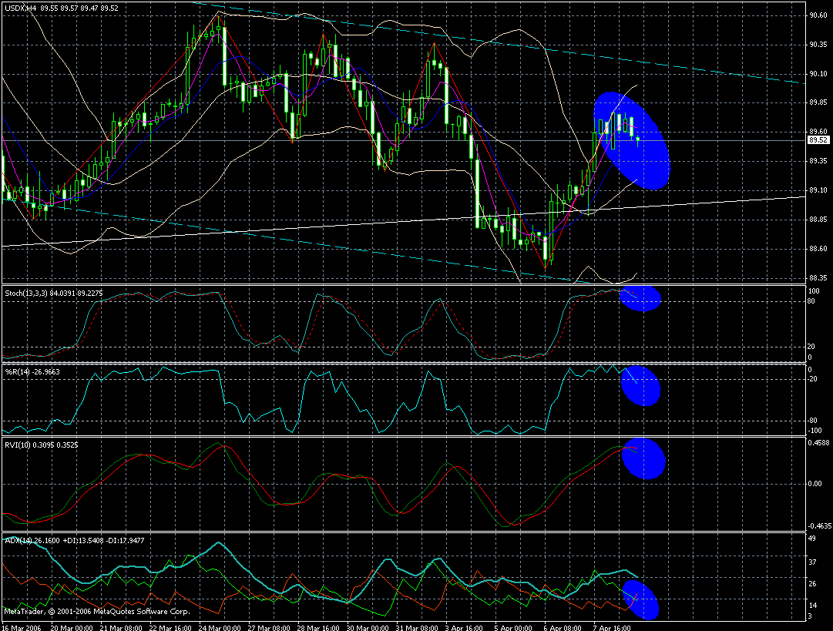Click the 22 Mar 16:00 time label
The image size is (833, 631).
[170, 628]
